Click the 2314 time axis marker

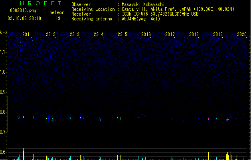tap(99, 34)
